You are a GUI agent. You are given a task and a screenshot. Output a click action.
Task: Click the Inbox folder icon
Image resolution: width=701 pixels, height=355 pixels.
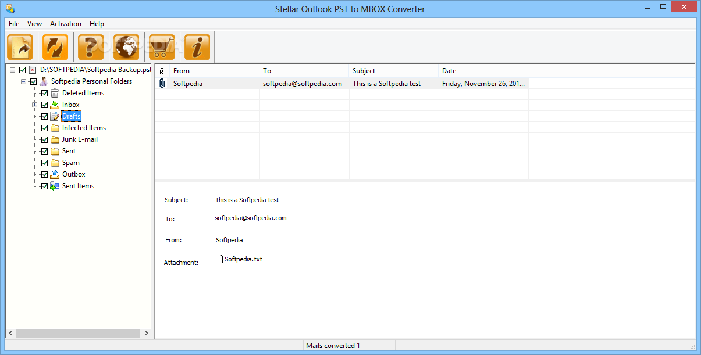click(x=55, y=105)
